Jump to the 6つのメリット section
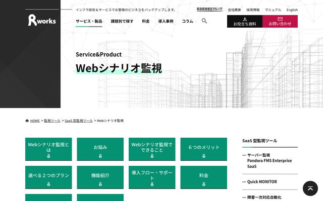 pos(204,149)
